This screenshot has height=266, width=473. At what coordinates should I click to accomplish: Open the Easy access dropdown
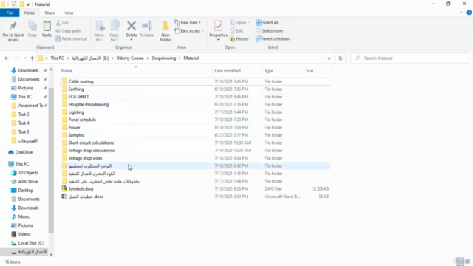tap(189, 31)
